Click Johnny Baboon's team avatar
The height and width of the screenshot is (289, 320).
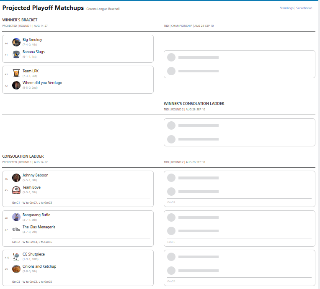(x=16, y=177)
